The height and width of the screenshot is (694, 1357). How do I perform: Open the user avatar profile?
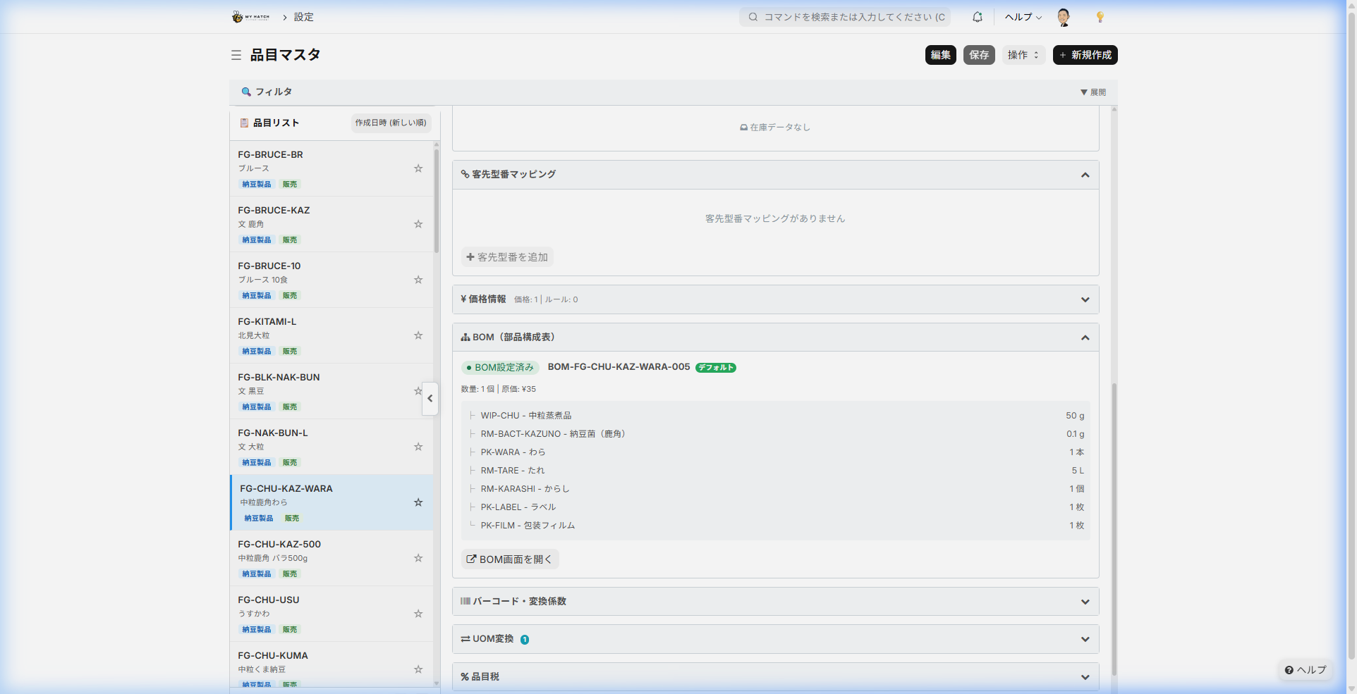click(1064, 17)
